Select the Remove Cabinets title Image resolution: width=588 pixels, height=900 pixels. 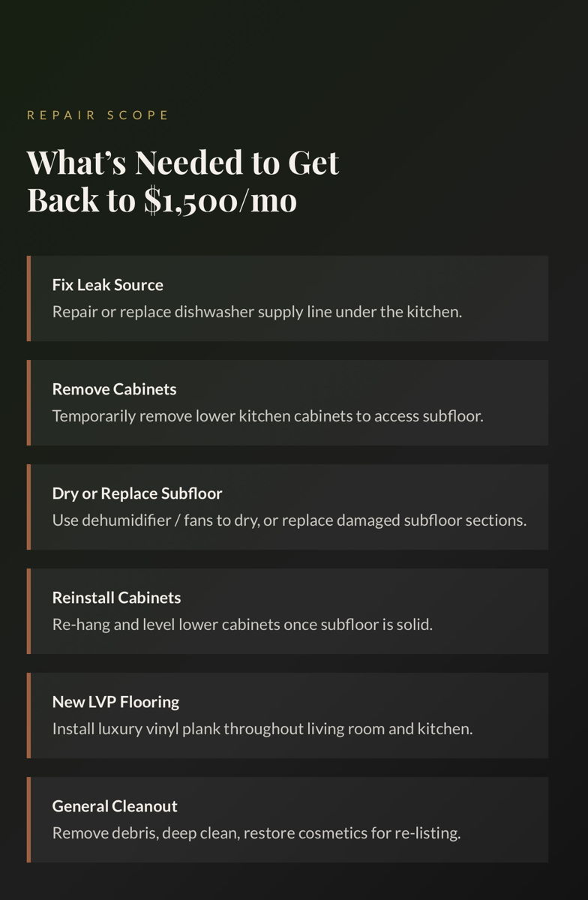[114, 389]
